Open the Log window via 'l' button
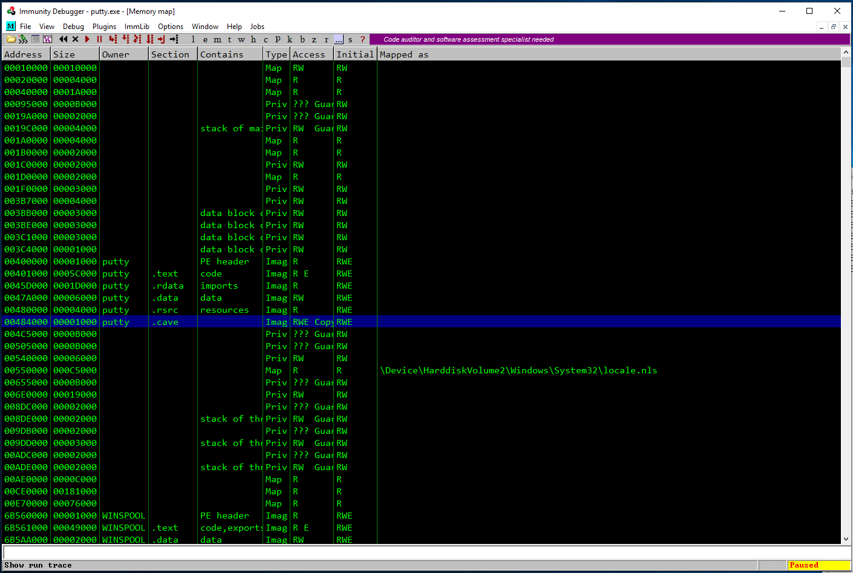 coord(193,39)
